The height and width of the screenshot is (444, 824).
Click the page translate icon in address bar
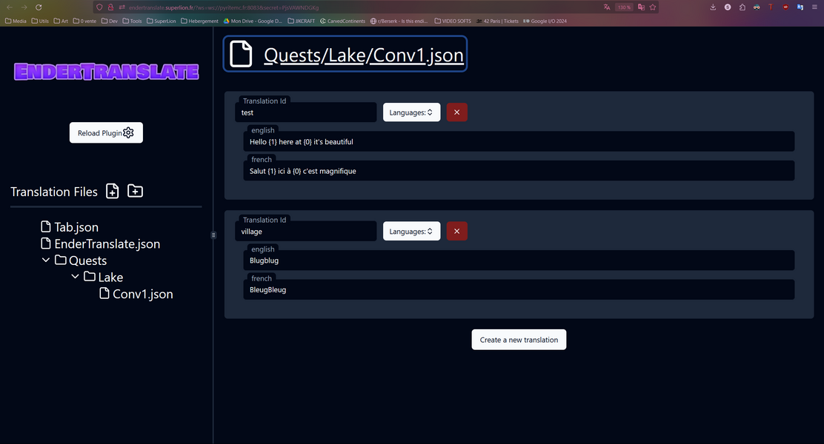(607, 7)
